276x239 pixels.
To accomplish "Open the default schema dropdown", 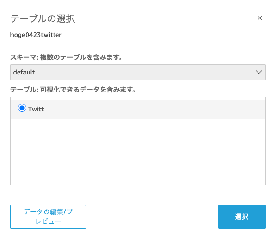I will coord(138,72).
